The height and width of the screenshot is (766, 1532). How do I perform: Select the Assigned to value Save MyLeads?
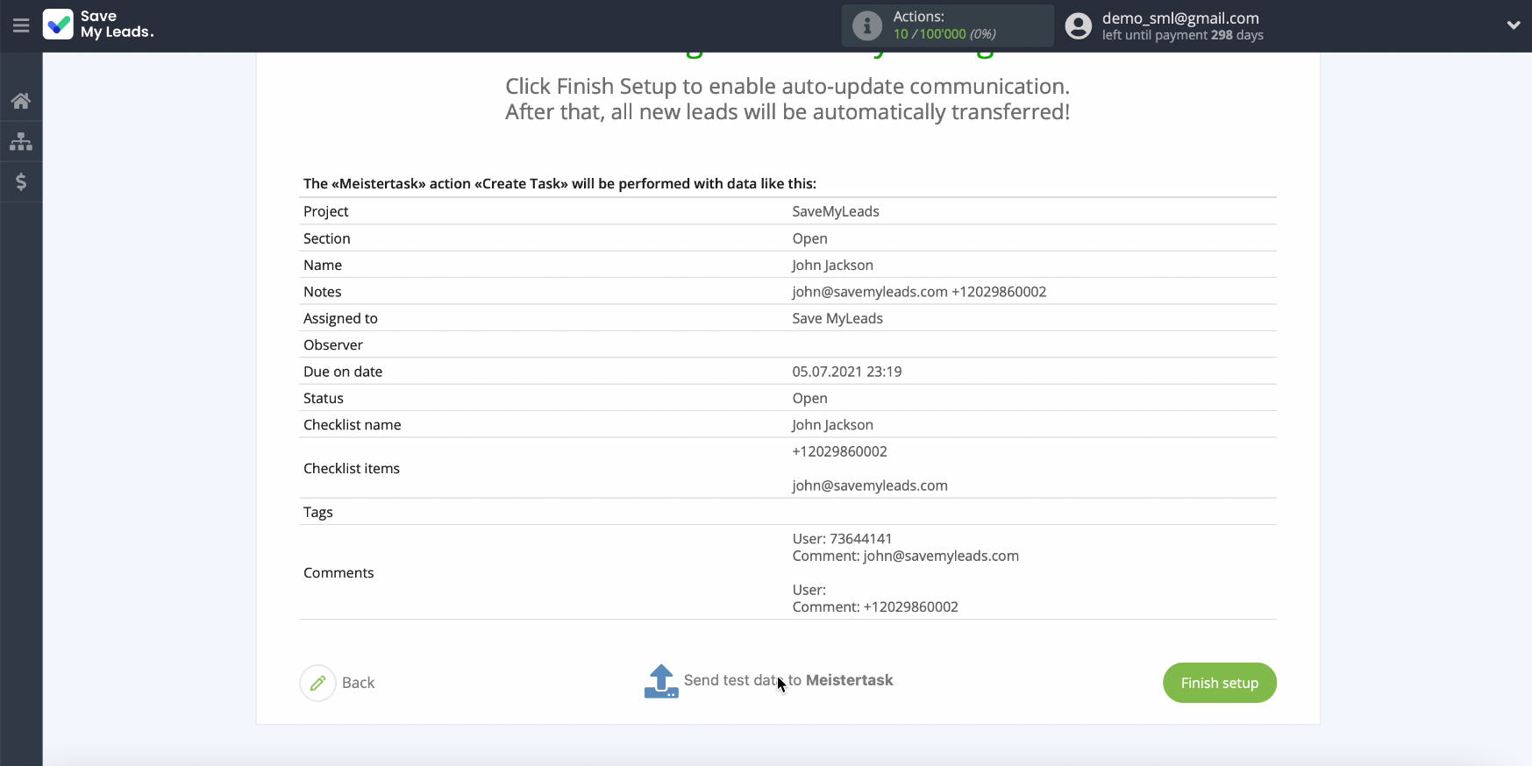pyautogui.click(x=837, y=318)
